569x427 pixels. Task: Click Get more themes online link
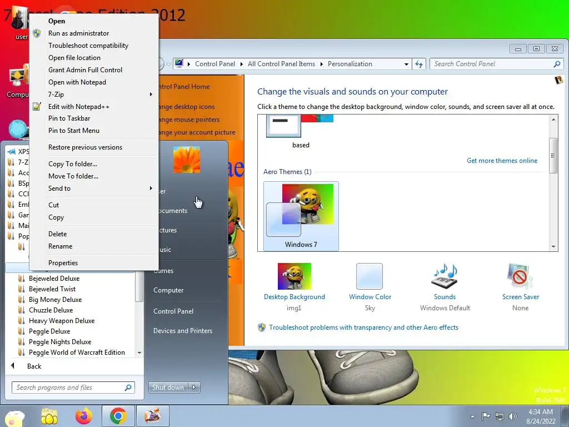(x=502, y=161)
